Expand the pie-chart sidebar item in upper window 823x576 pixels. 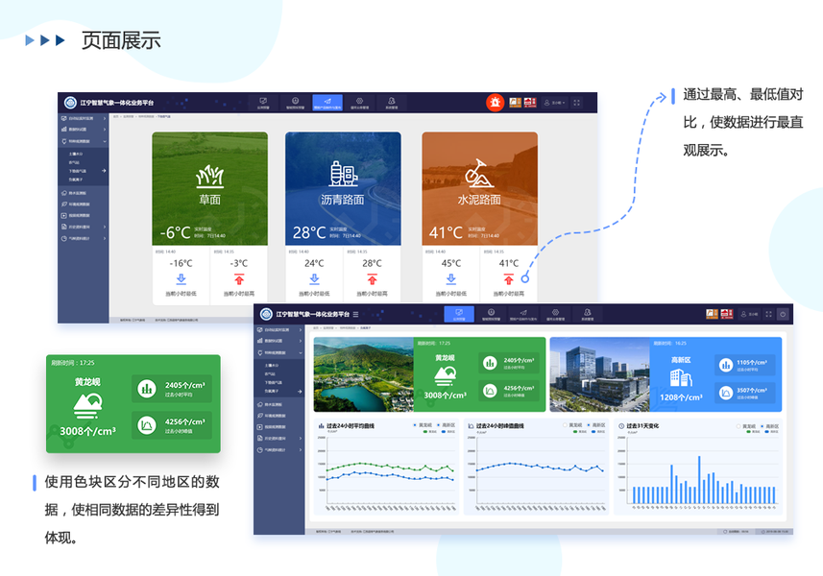(84, 239)
